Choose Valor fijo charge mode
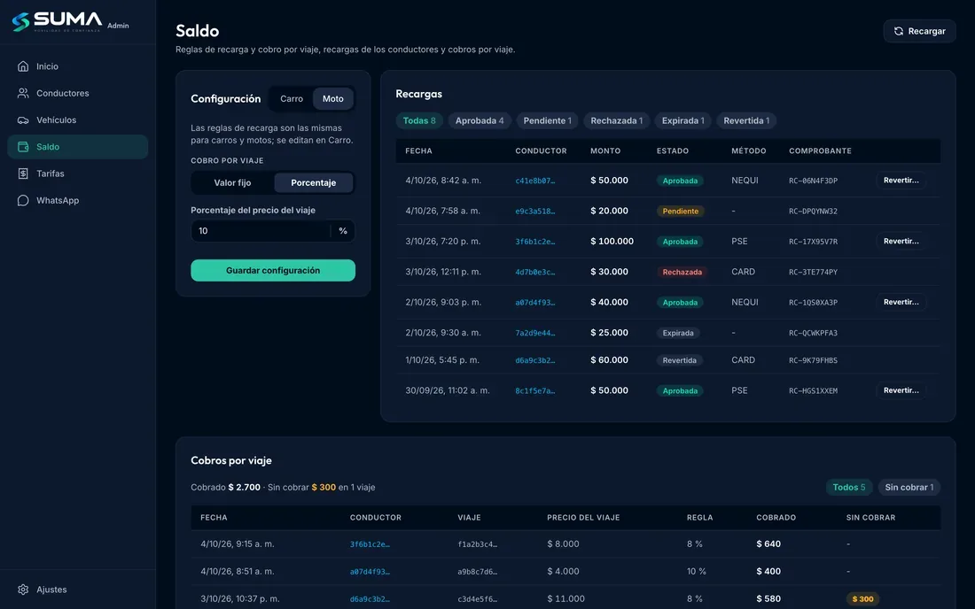 click(232, 182)
